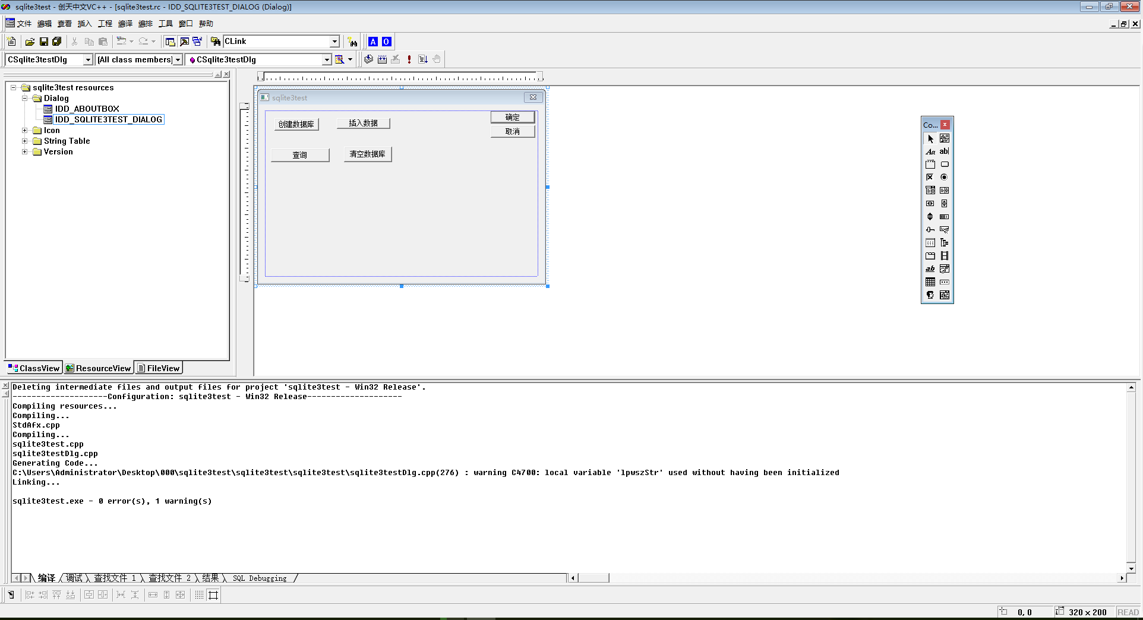Select the Group Box control tool
This screenshot has width=1143, height=620.
[930, 165]
